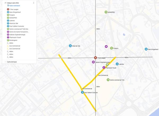Select Boulangerie in the layer list
Screen dimensions: 159x116
point(13,40)
